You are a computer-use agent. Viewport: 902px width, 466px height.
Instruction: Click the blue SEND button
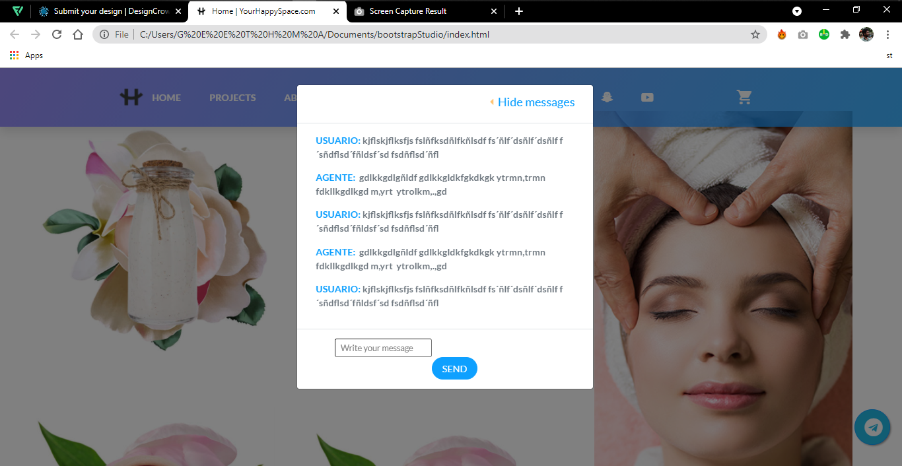point(454,369)
